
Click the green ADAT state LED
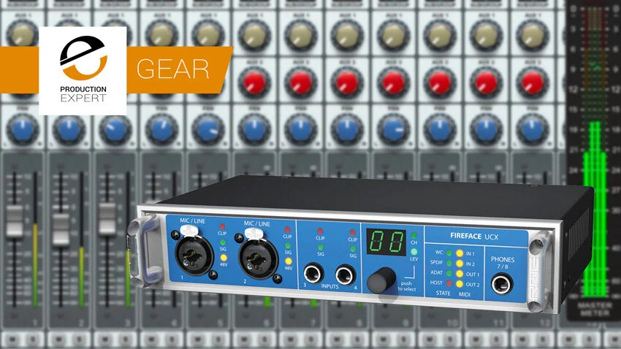click(x=449, y=273)
